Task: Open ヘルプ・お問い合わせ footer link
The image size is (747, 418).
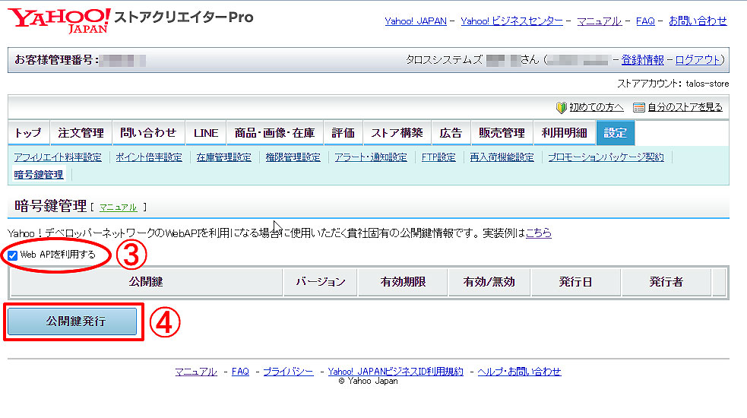Action: tap(519, 372)
